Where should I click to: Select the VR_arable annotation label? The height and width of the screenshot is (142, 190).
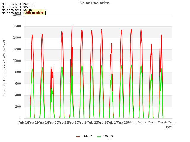[x=35, y=12]
